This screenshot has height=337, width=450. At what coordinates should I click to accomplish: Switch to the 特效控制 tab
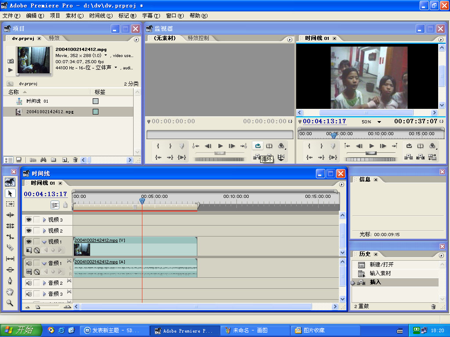click(198, 38)
